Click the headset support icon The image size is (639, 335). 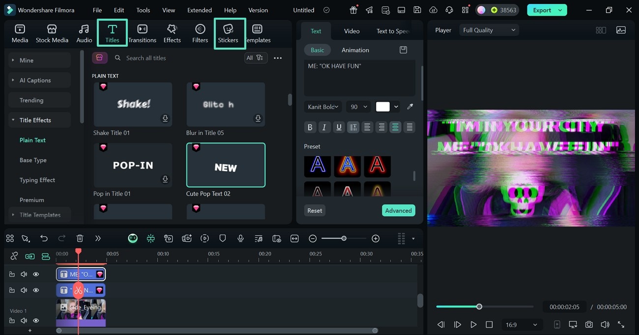[x=449, y=10]
